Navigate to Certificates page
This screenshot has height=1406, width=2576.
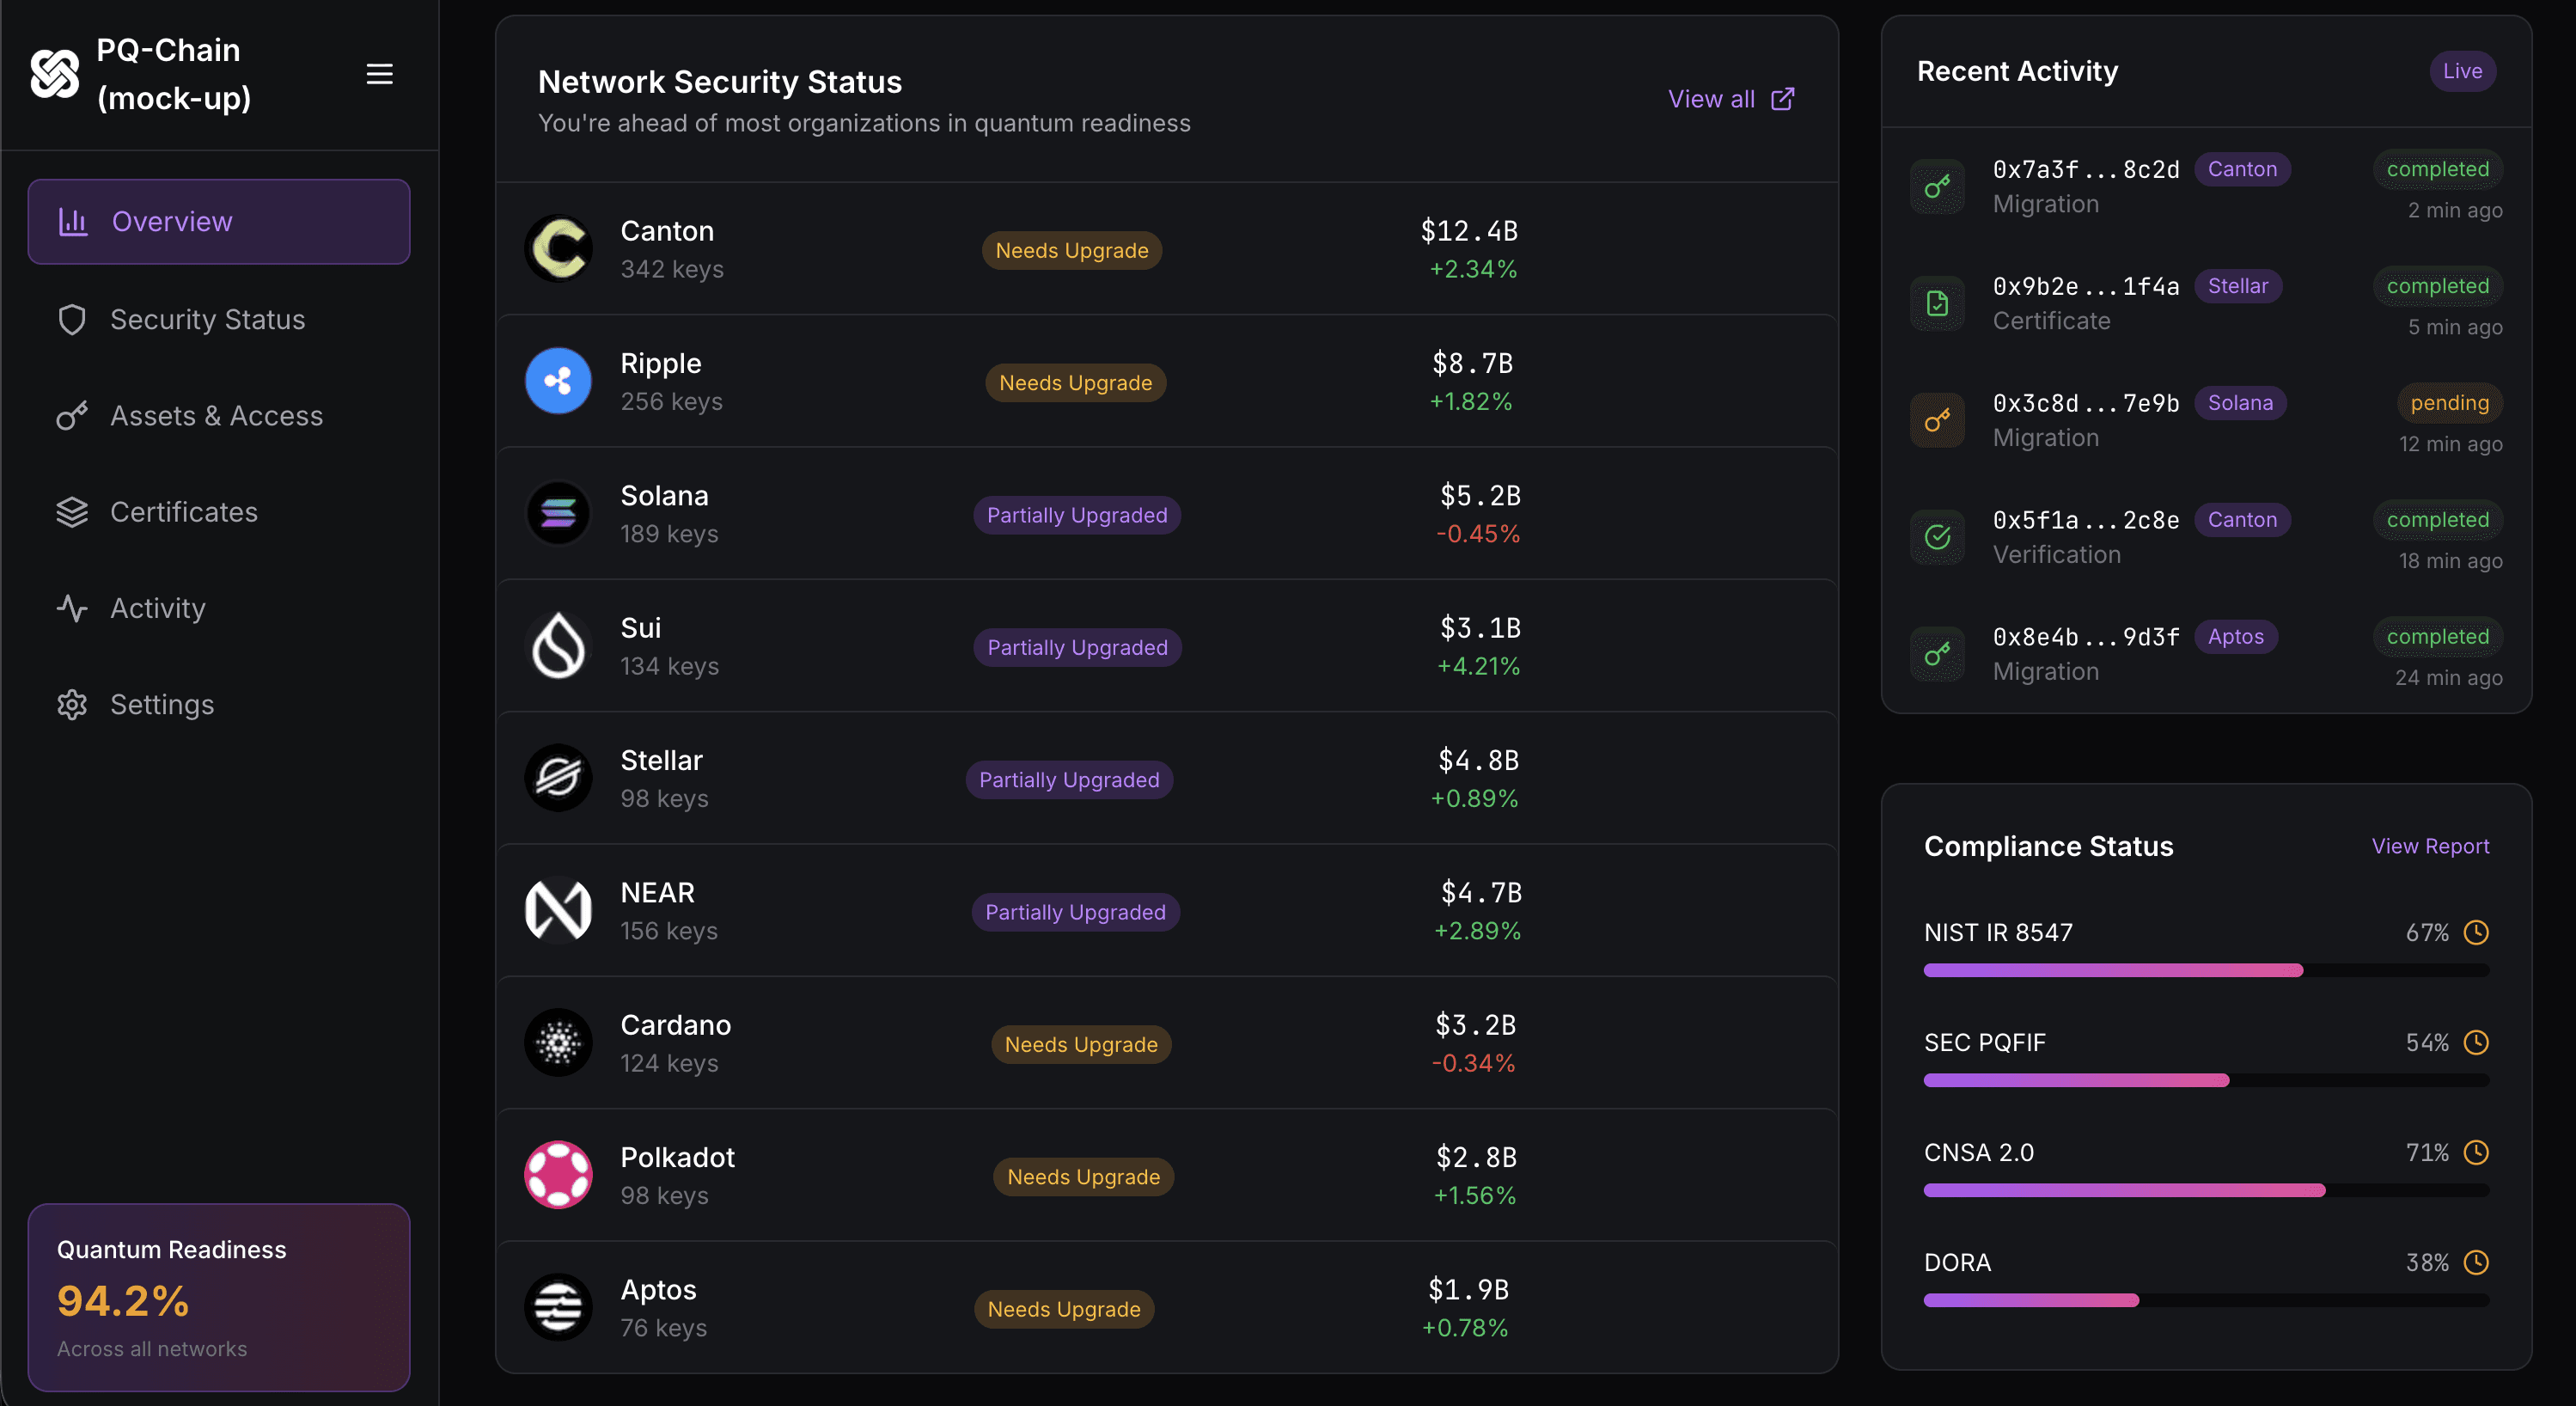pyautogui.click(x=184, y=512)
